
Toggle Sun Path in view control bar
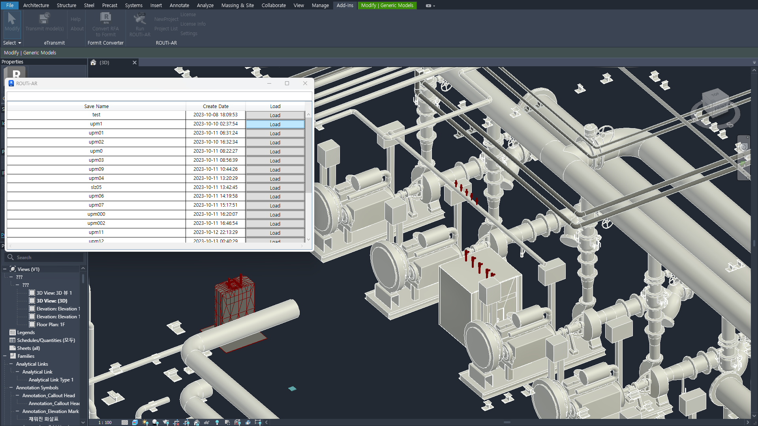coord(145,422)
